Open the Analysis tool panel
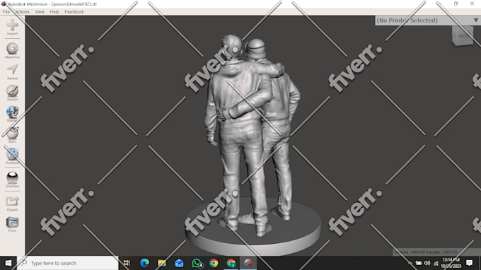The height and width of the screenshot is (270, 481). pyautogui.click(x=12, y=156)
